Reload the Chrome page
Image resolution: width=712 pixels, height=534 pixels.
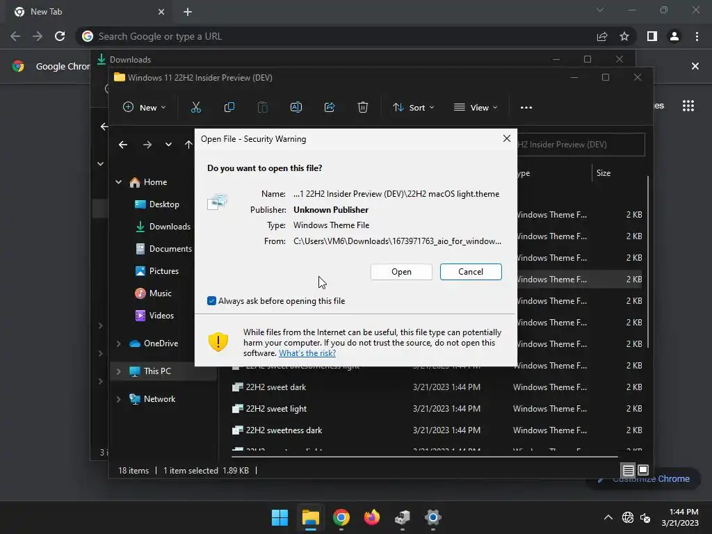[60, 36]
